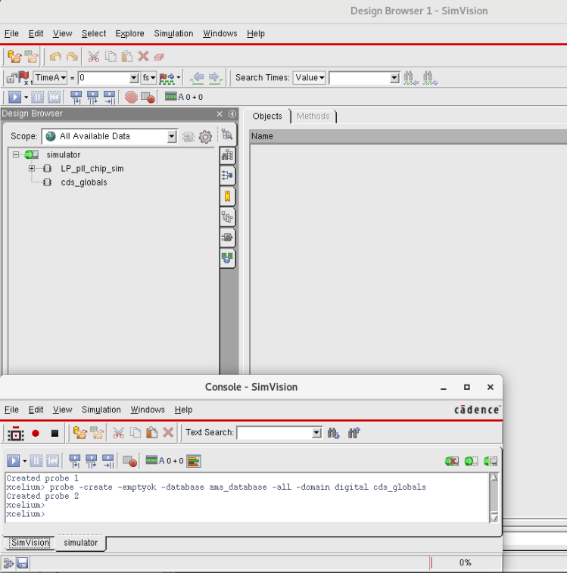
Task: Switch to the Objects tab
Action: (267, 117)
